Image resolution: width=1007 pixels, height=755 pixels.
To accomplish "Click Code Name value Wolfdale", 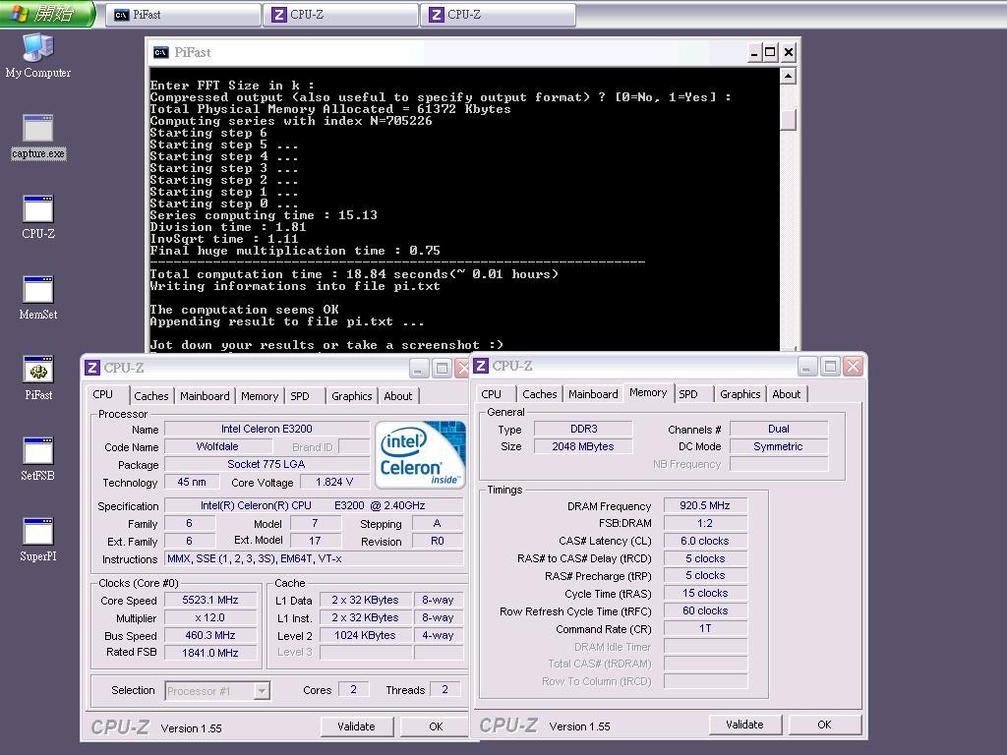I will 217,446.
